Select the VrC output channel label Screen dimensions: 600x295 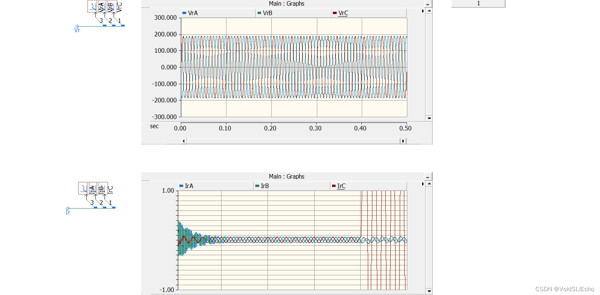[119, 7]
